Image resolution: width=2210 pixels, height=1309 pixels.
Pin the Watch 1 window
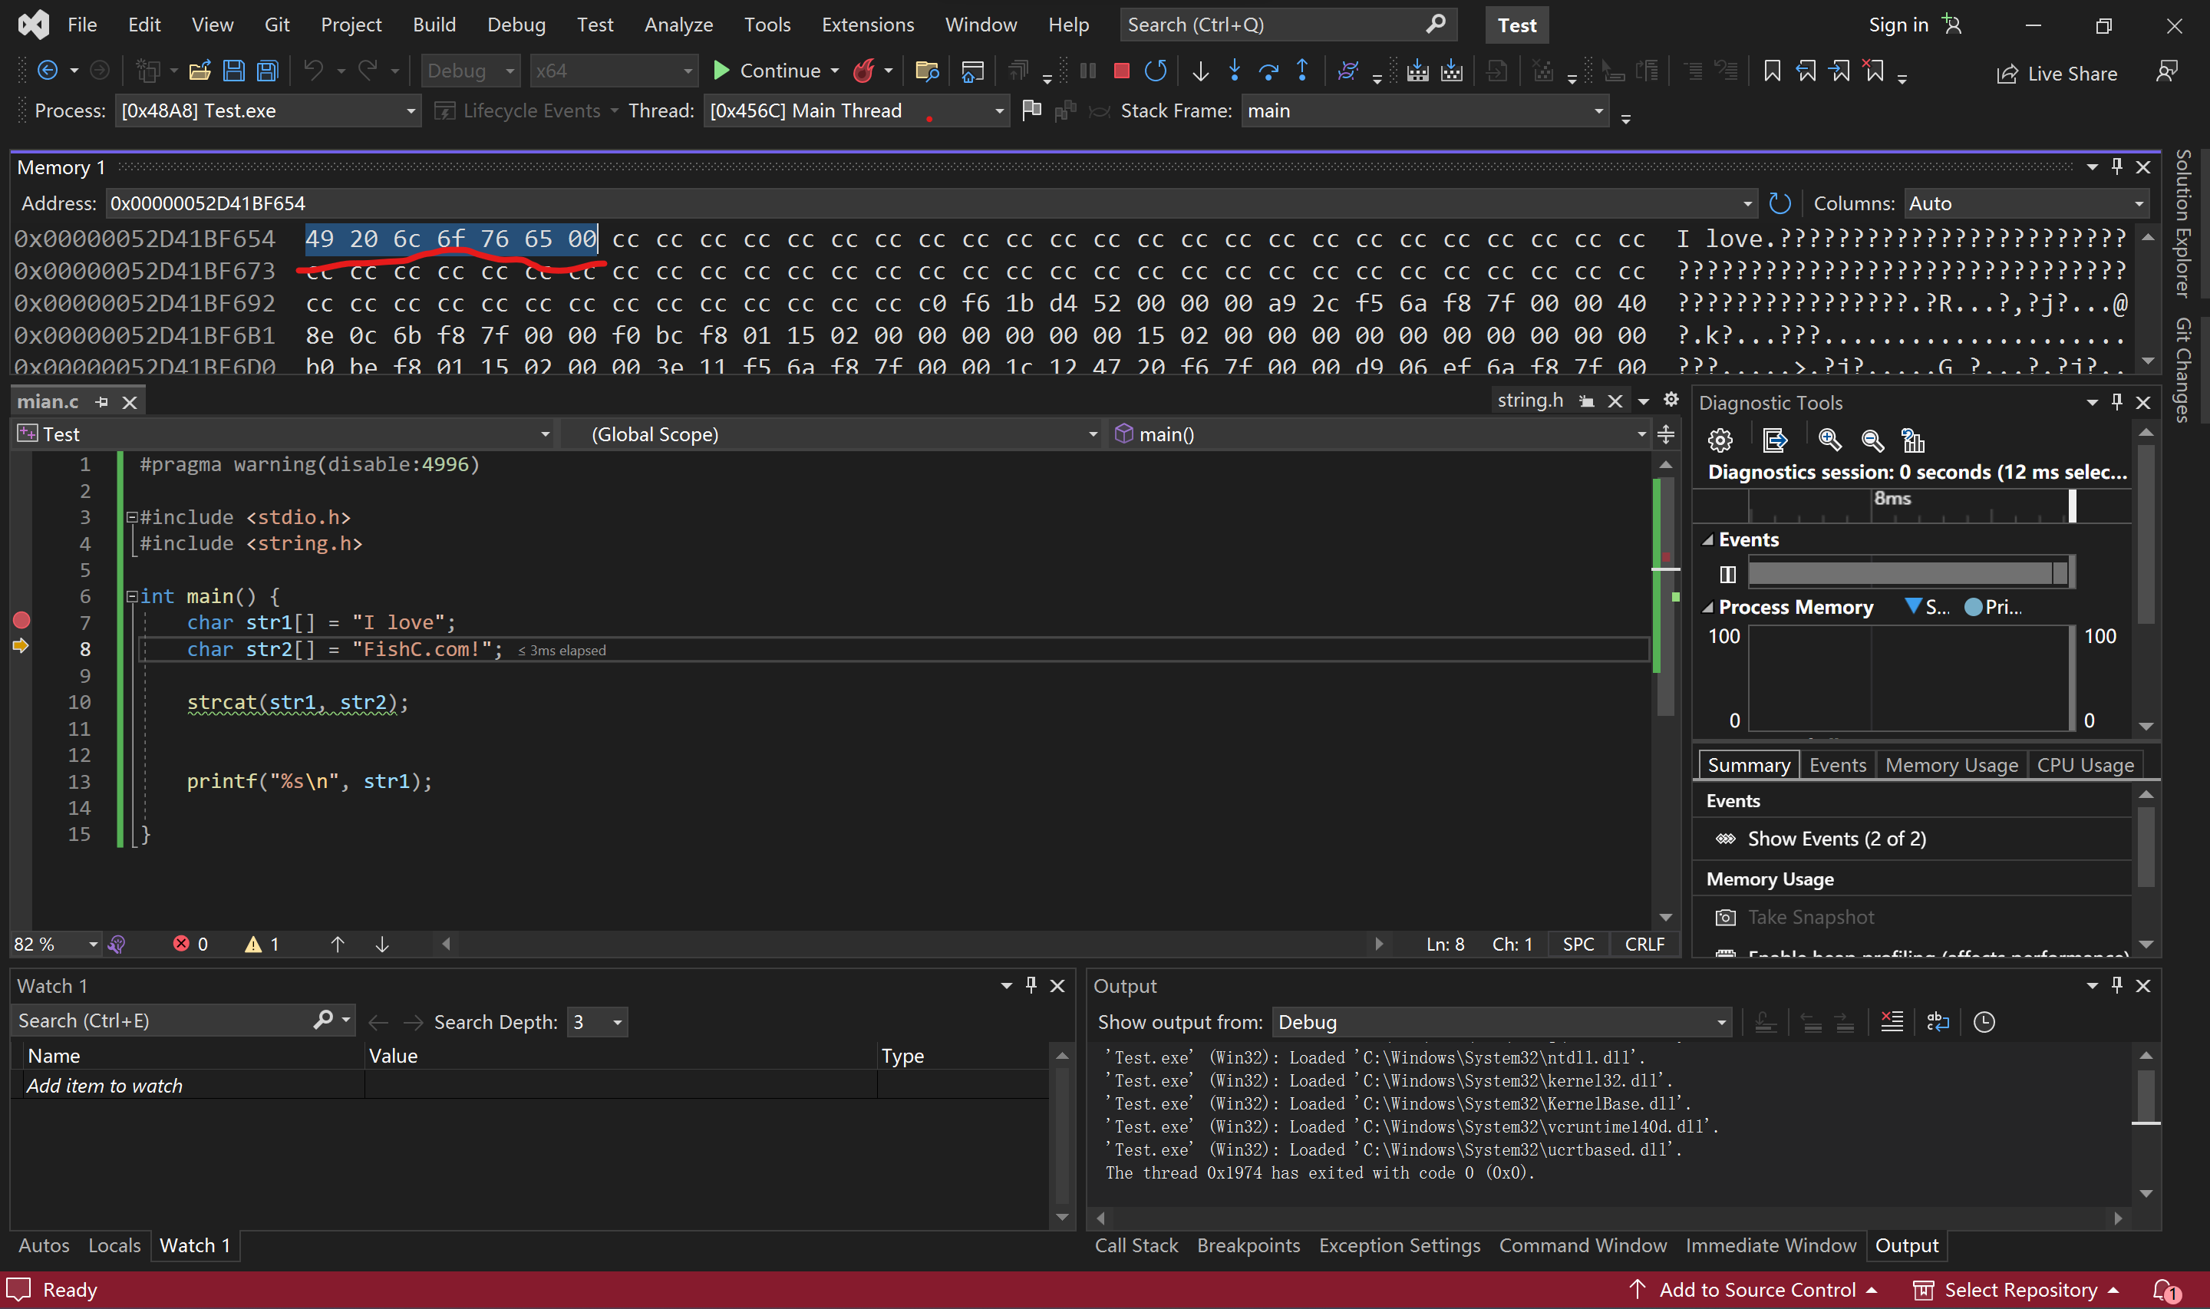[x=1031, y=985]
